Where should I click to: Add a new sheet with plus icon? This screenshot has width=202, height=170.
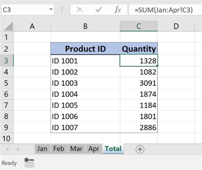click(140, 149)
